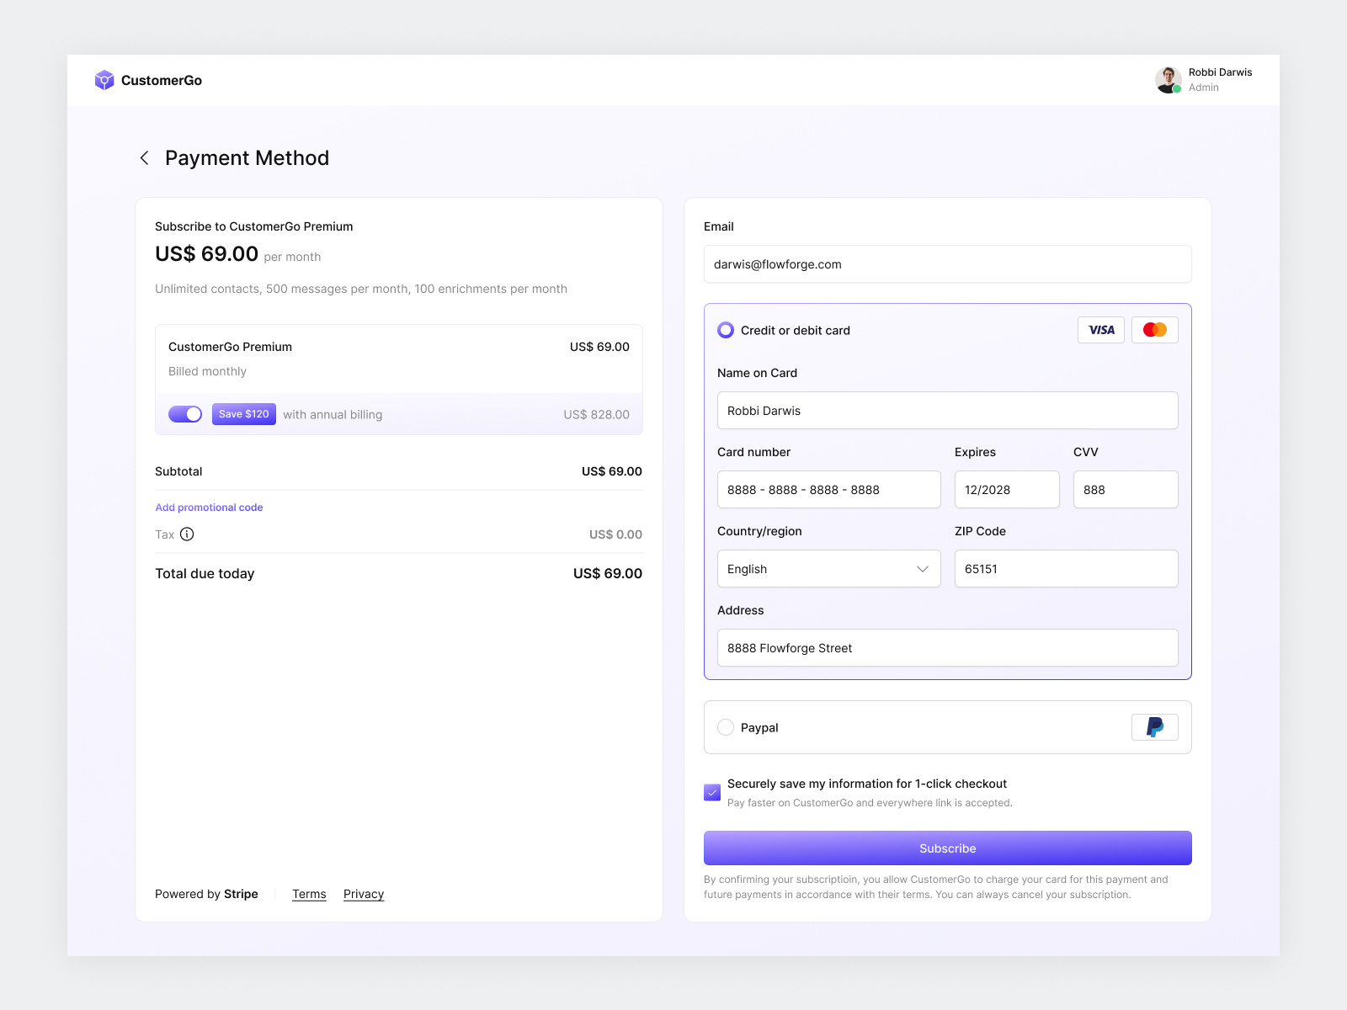Click the CustomerGo logo icon
1347x1010 pixels.
click(104, 79)
